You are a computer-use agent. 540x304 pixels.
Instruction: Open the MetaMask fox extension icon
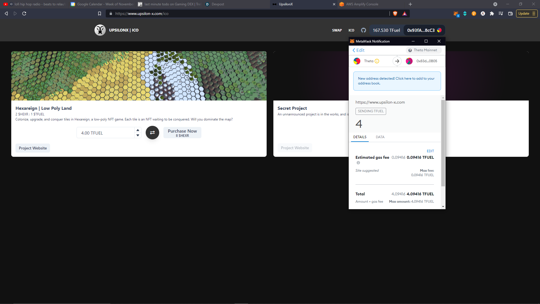[456, 14]
